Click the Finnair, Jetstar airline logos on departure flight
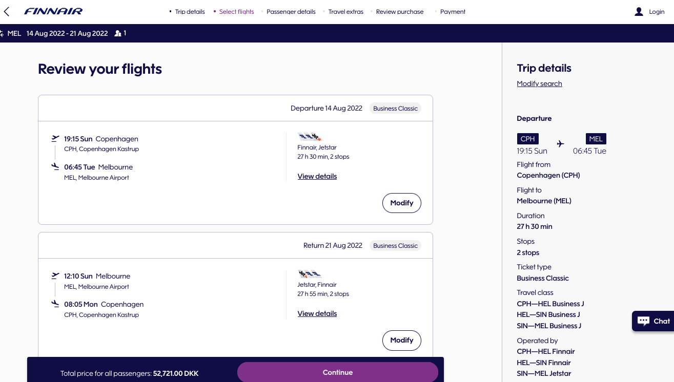This screenshot has height=382, width=674. (x=310, y=137)
